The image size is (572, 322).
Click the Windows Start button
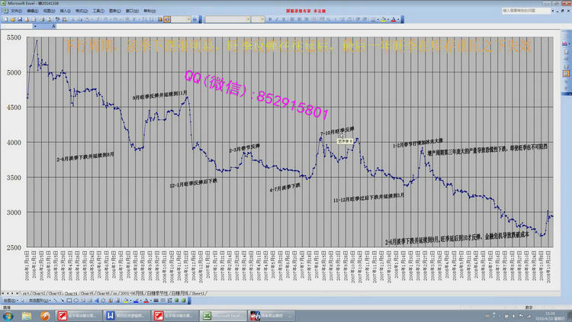(x=7, y=315)
